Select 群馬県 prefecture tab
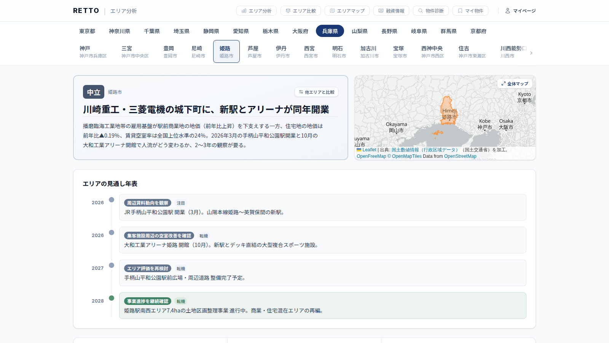 449,31
